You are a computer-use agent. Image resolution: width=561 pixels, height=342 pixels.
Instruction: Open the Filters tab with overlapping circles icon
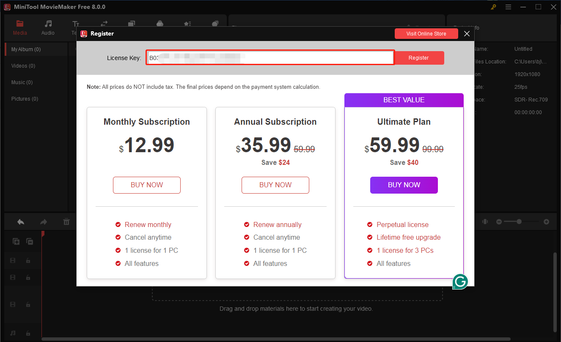(160, 24)
